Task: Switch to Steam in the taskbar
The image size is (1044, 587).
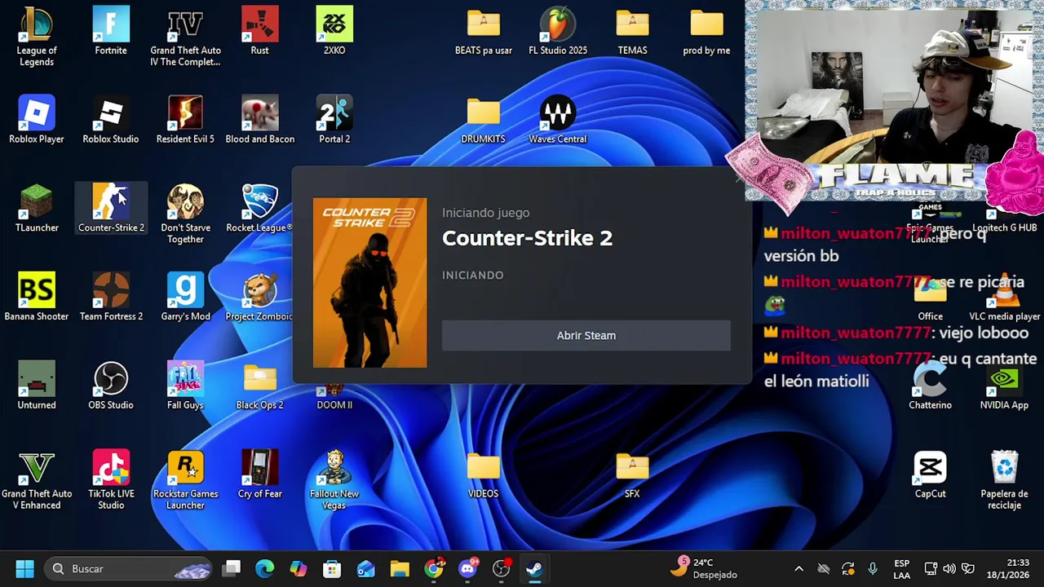Action: (534, 568)
